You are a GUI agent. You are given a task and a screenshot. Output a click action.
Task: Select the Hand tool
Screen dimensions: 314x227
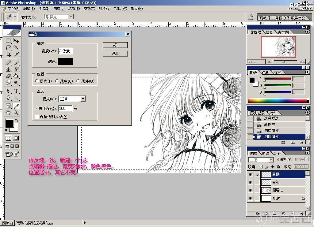click(x=8, y=113)
